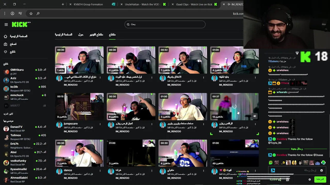Open options menu for الاخلاق ياديك clip

pyautogui.click(x=204, y=77)
